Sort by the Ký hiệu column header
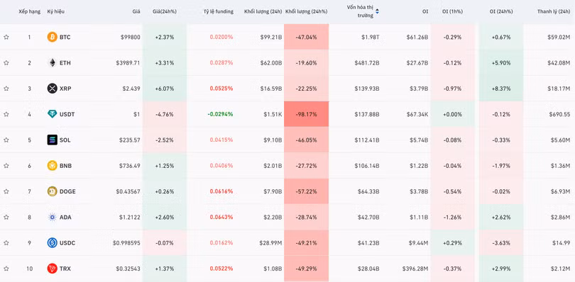Viewport: 575px width, 282px height. (56, 12)
